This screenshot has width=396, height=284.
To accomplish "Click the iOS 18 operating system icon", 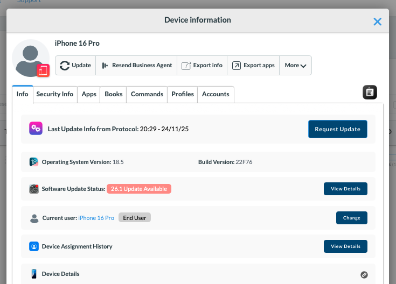I will point(34,162).
